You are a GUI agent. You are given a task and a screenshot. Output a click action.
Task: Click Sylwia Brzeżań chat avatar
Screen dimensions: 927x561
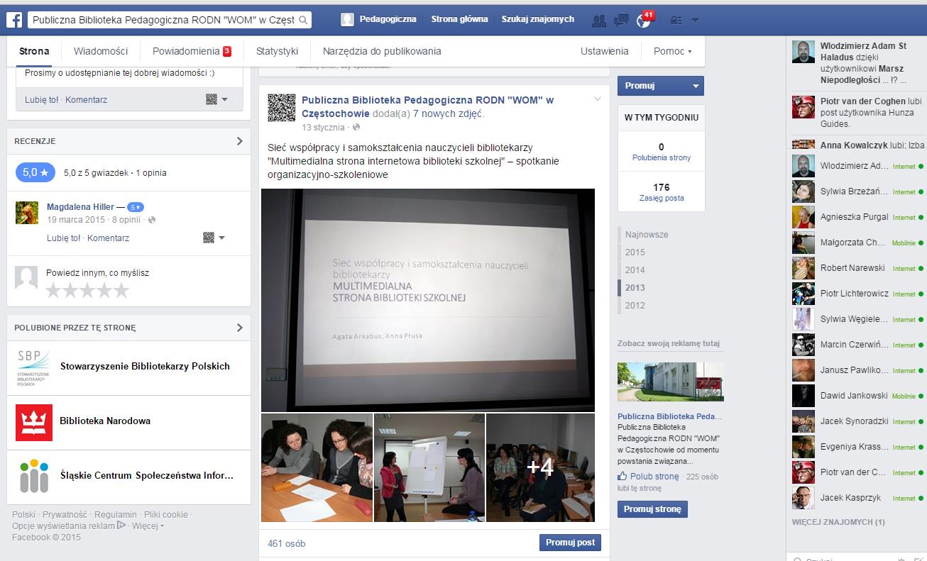point(803,191)
